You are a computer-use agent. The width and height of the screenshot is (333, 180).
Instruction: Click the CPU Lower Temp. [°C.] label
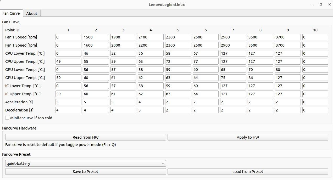tap(25, 53)
